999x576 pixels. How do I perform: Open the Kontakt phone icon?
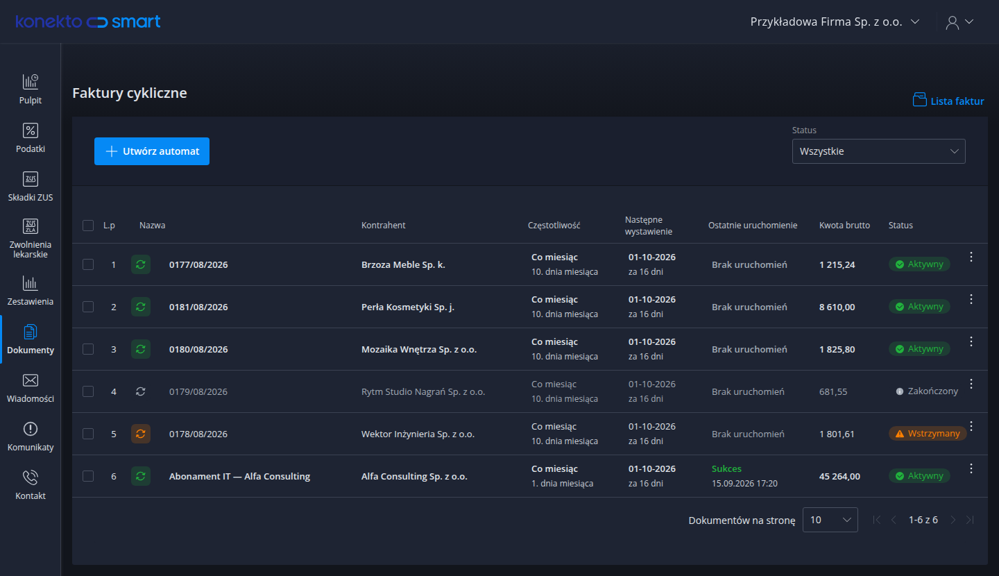pyautogui.click(x=31, y=477)
